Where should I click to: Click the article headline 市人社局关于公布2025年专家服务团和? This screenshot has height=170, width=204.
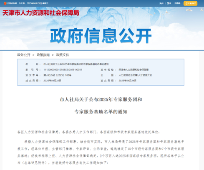coord(101,99)
